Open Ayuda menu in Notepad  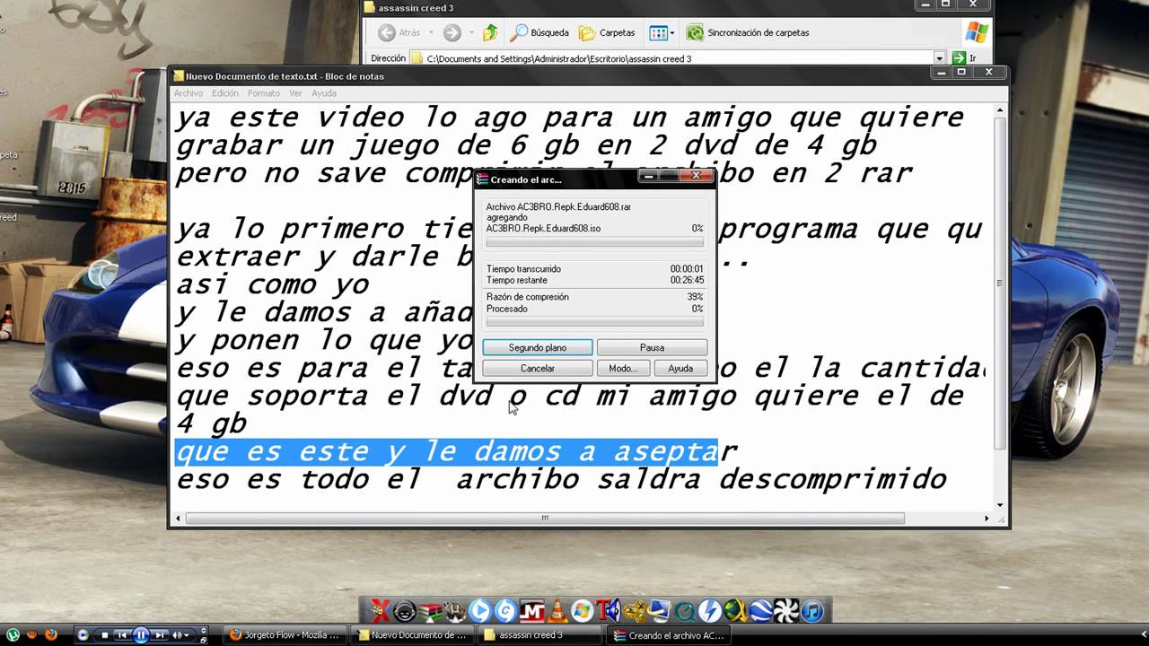click(x=324, y=93)
